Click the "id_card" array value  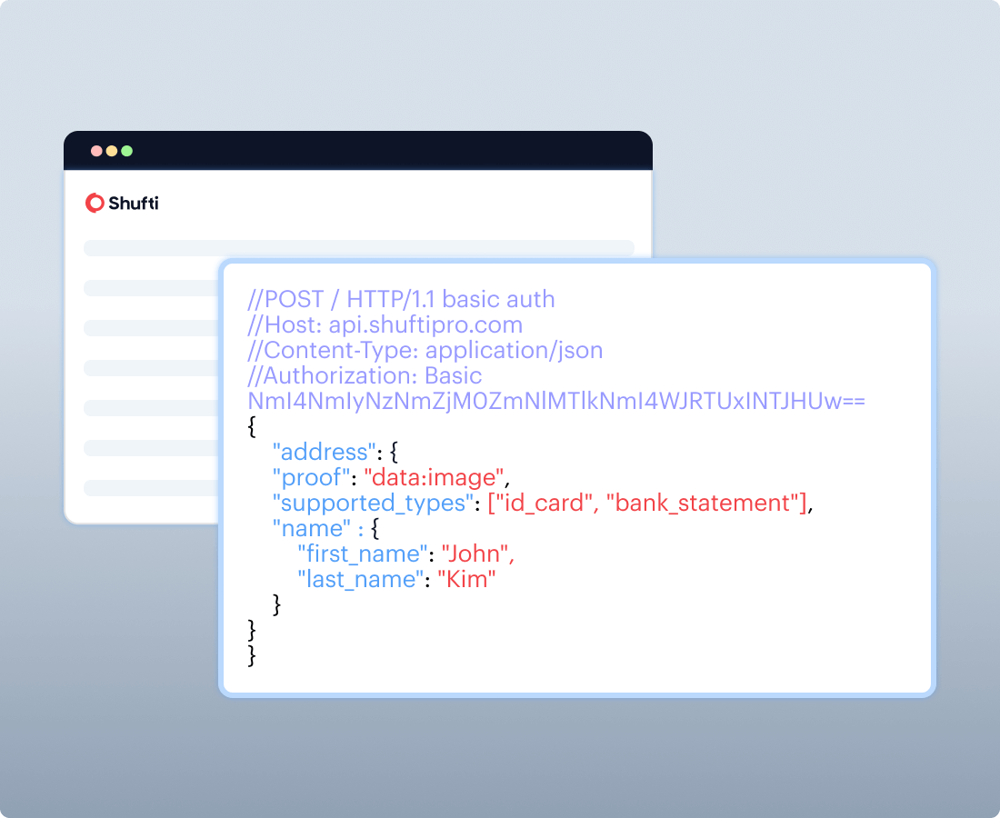click(x=542, y=503)
